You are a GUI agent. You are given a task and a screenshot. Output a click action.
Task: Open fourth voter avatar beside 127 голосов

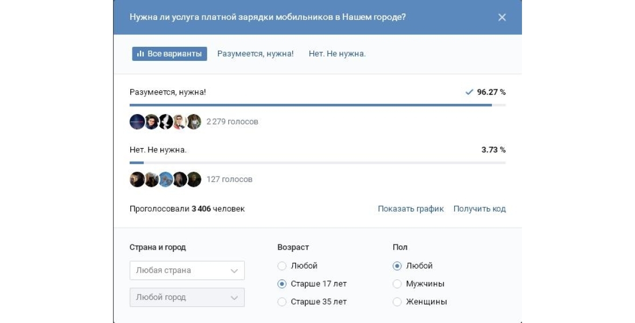tap(180, 179)
